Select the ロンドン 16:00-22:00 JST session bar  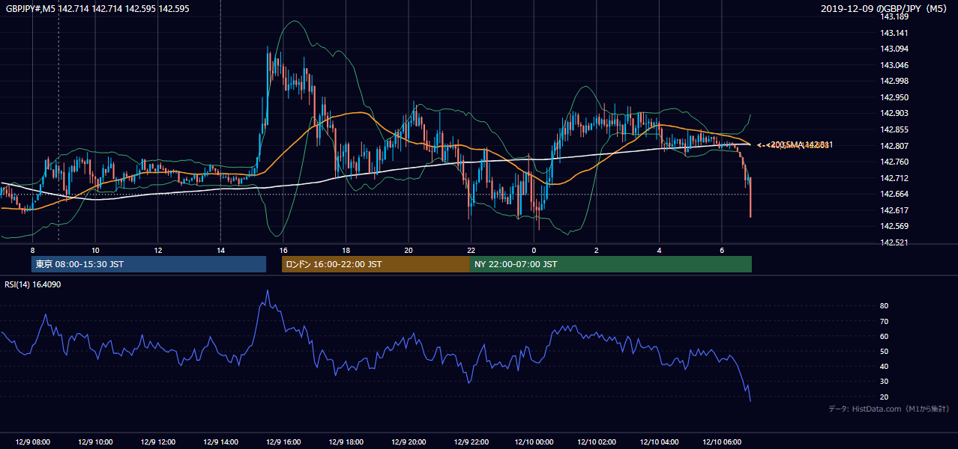[376, 264]
